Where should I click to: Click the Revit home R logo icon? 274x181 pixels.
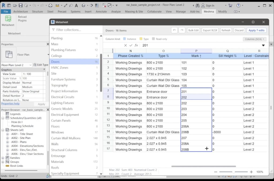pyautogui.click(x=3, y=5)
